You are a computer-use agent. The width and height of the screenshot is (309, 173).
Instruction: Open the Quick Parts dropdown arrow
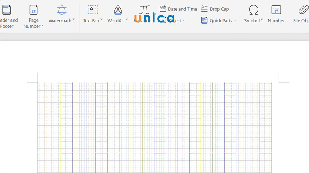235,20
